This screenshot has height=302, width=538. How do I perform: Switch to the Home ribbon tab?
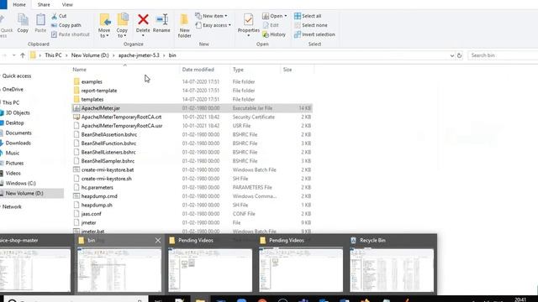coord(19,4)
